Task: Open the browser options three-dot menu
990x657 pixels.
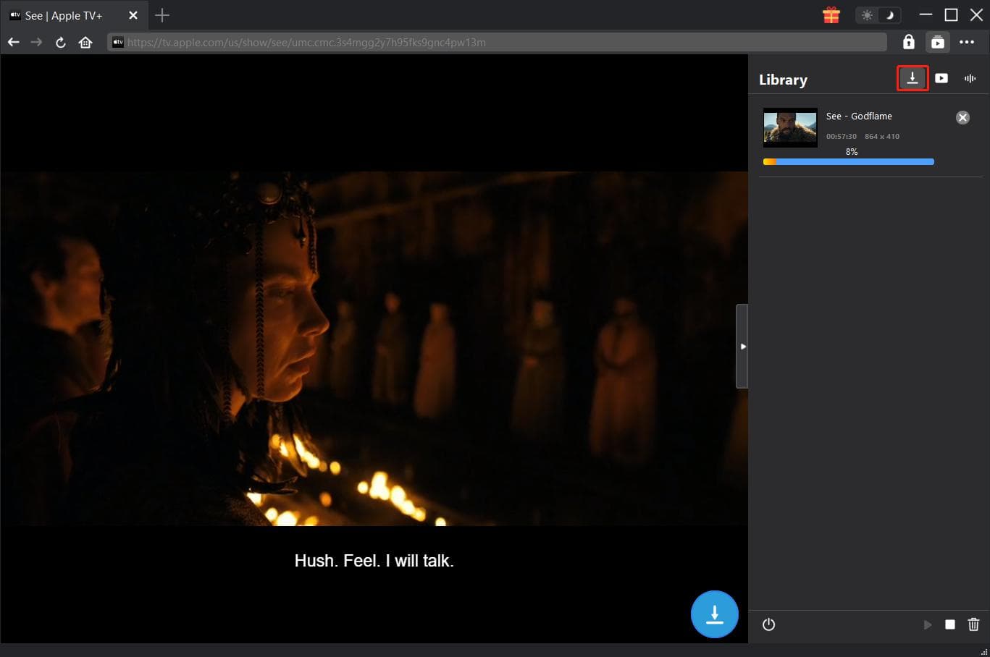Action: tap(967, 42)
